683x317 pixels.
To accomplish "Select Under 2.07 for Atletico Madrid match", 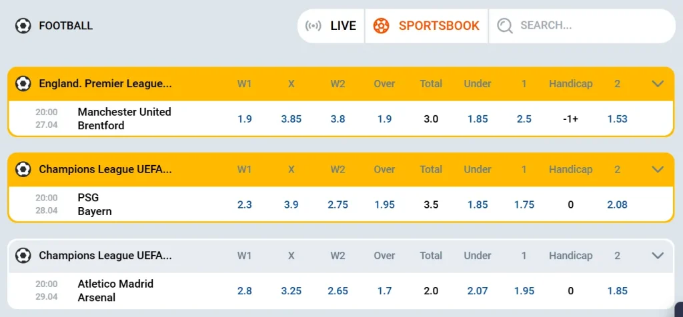I will coord(478,290).
